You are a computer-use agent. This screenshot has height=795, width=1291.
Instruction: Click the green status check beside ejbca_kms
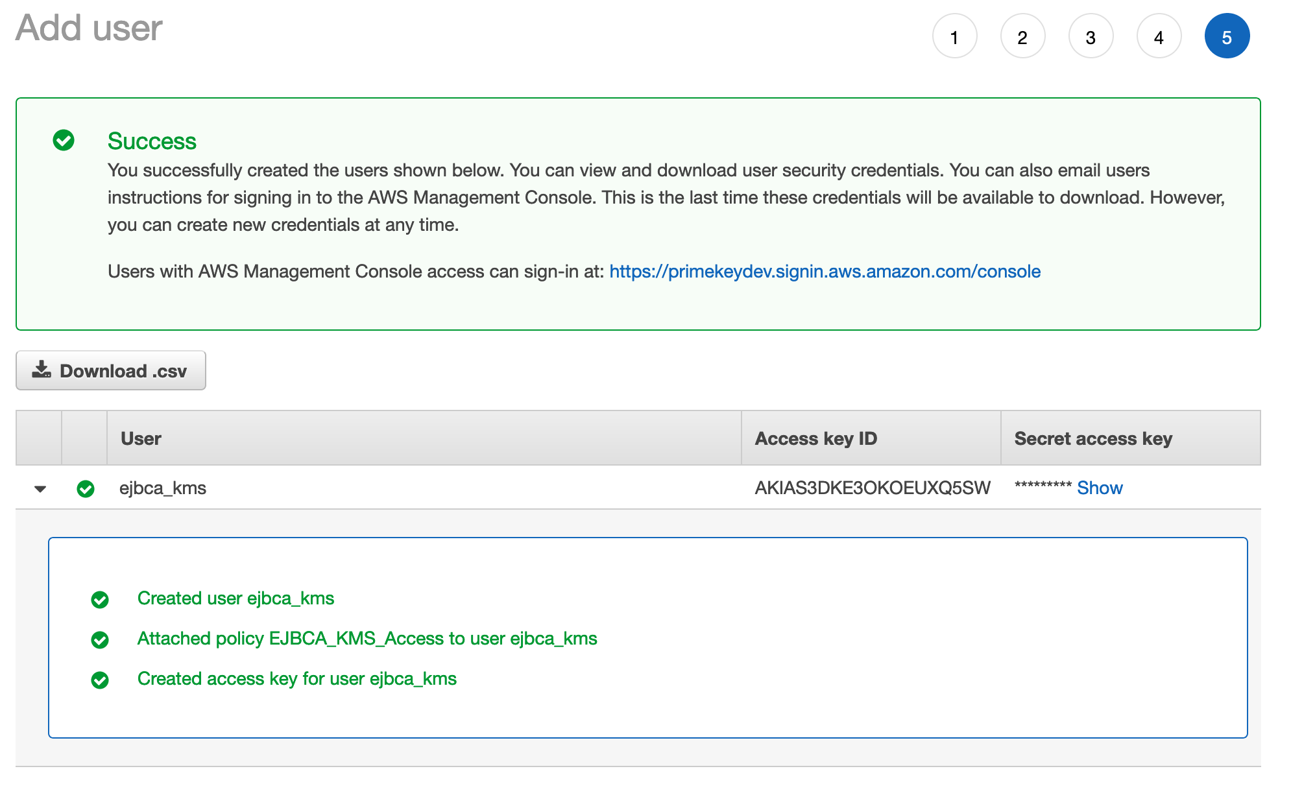click(x=86, y=488)
